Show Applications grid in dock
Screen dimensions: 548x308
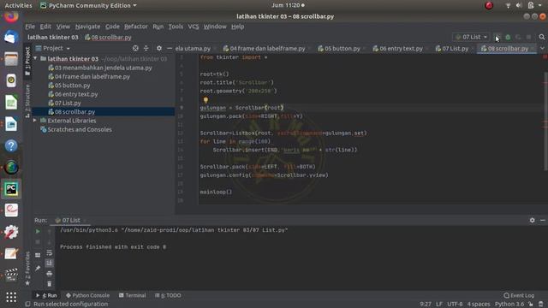point(11,297)
